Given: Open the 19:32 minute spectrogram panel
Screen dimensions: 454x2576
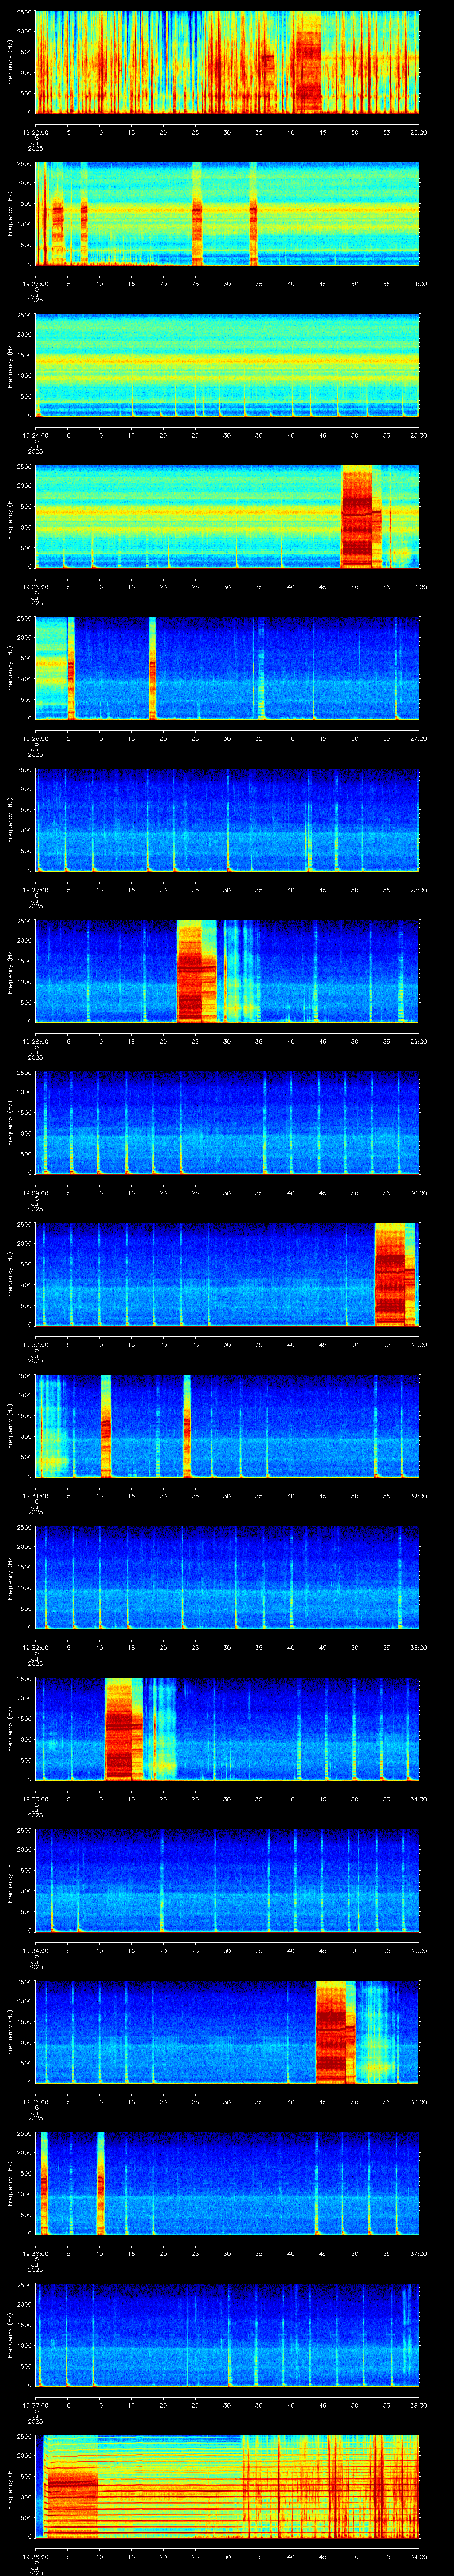Looking at the screenshot, I should 227,1578.
